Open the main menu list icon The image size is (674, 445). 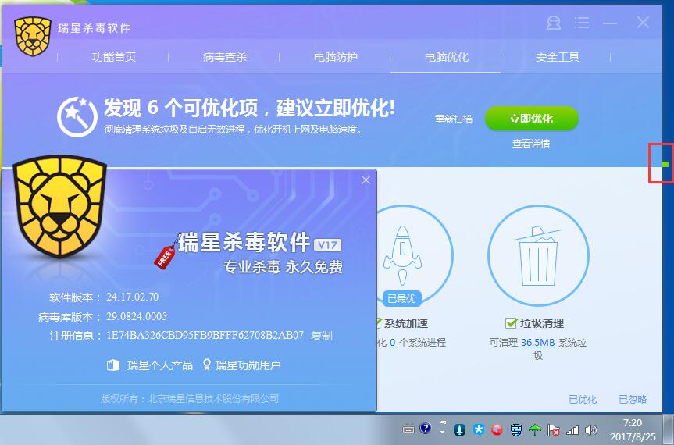click(x=582, y=23)
